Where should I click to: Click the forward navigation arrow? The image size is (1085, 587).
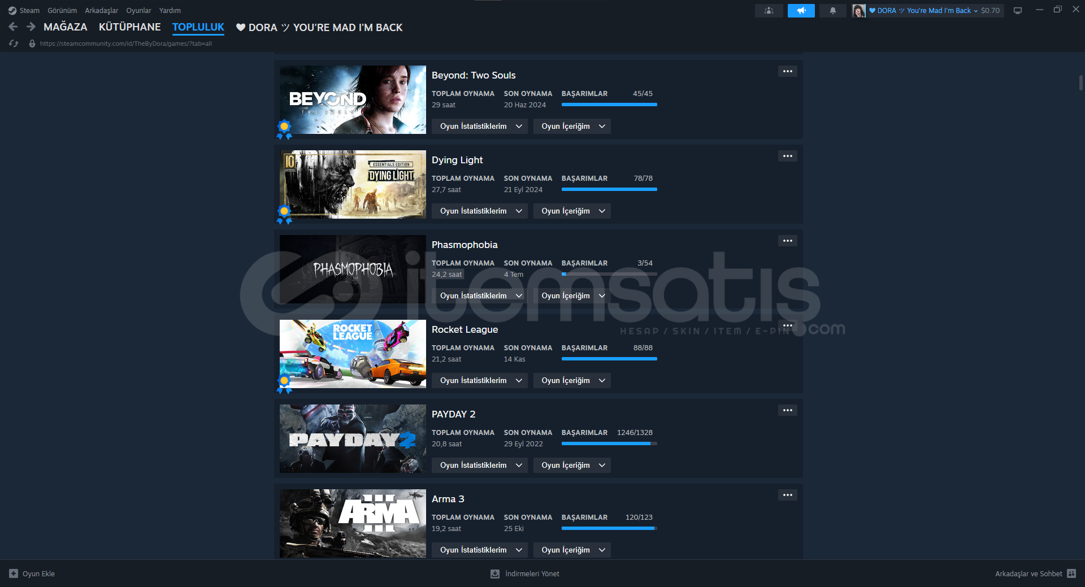click(31, 27)
